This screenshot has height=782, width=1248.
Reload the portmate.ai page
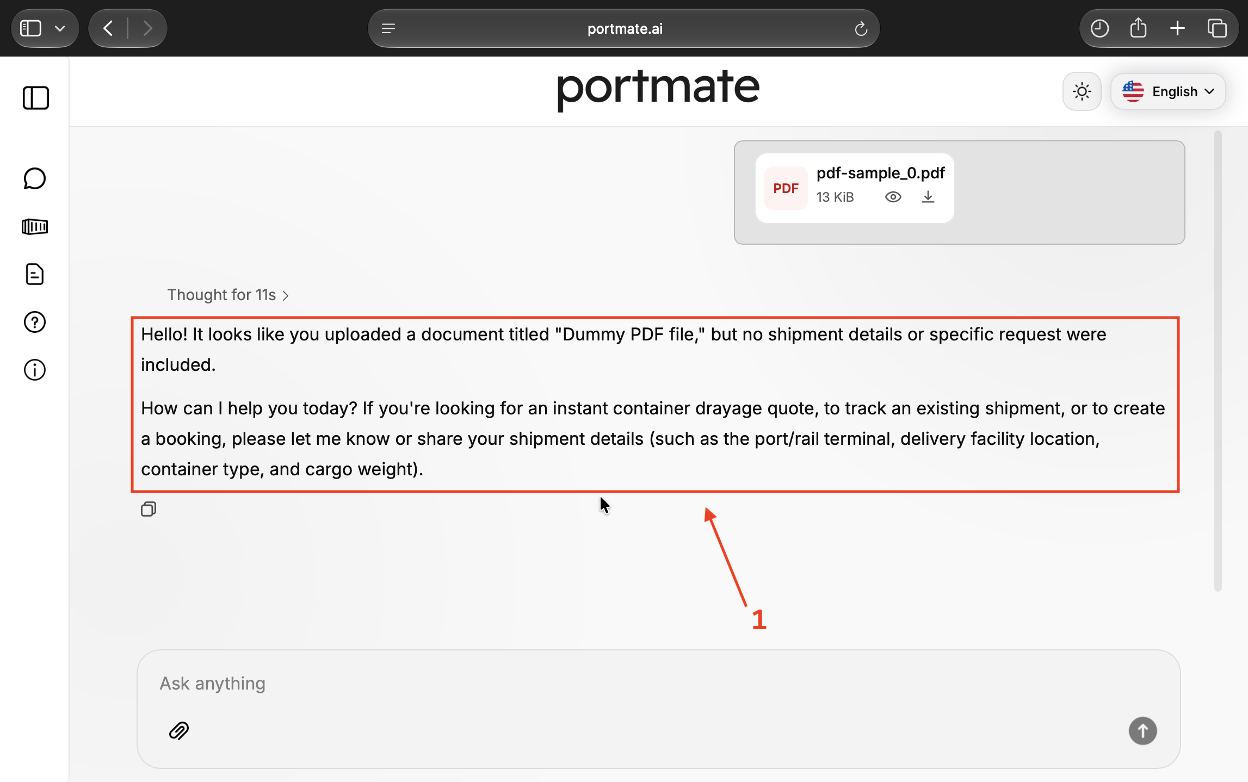861,28
